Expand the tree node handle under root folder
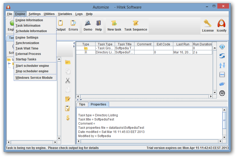The width and height of the screenshot is (236, 157). pyautogui.click(x=9, y=63)
